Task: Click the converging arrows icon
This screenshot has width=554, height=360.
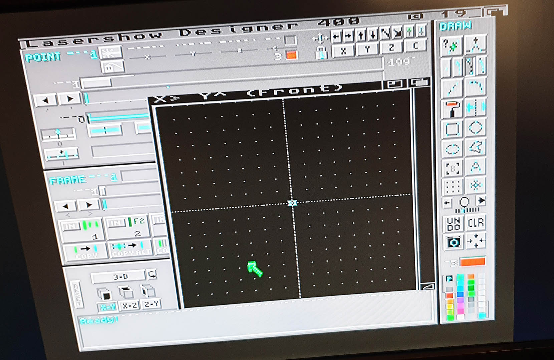Action: coord(476,240)
